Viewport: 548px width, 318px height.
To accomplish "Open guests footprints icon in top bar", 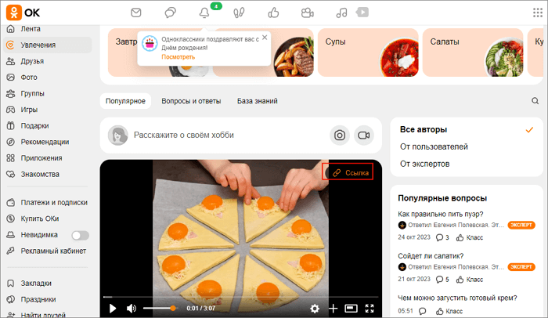I will pos(239,13).
